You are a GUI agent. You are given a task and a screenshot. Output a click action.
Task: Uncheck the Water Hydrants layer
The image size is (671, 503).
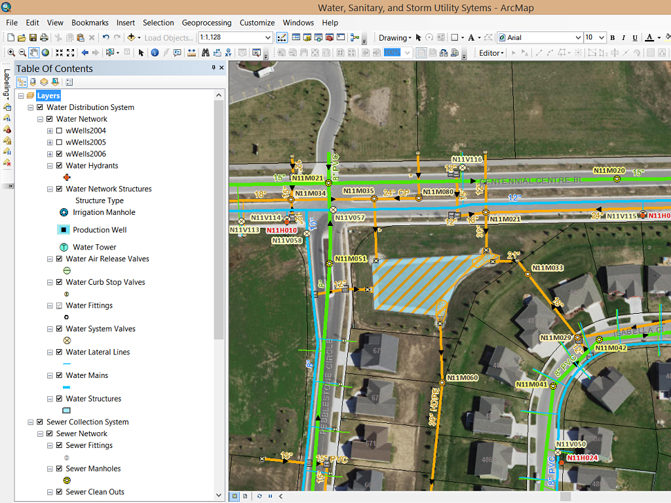59,166
